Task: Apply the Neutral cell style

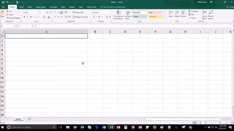Action: 156,16
